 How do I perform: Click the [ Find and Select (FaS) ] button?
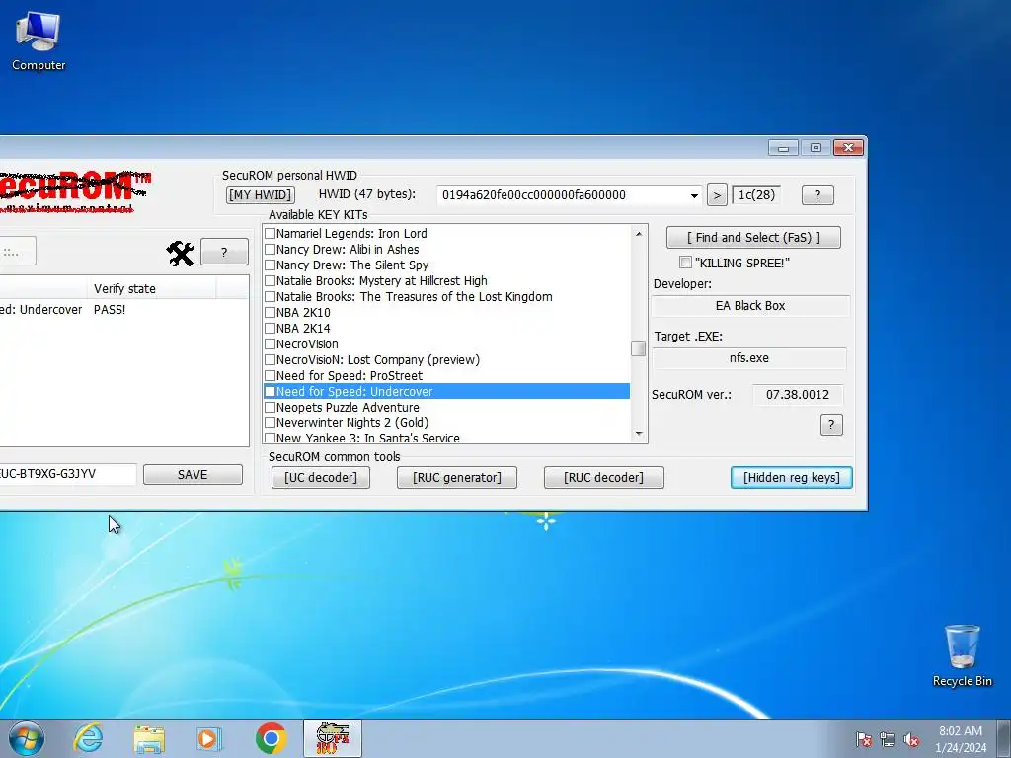pos(753,237)
